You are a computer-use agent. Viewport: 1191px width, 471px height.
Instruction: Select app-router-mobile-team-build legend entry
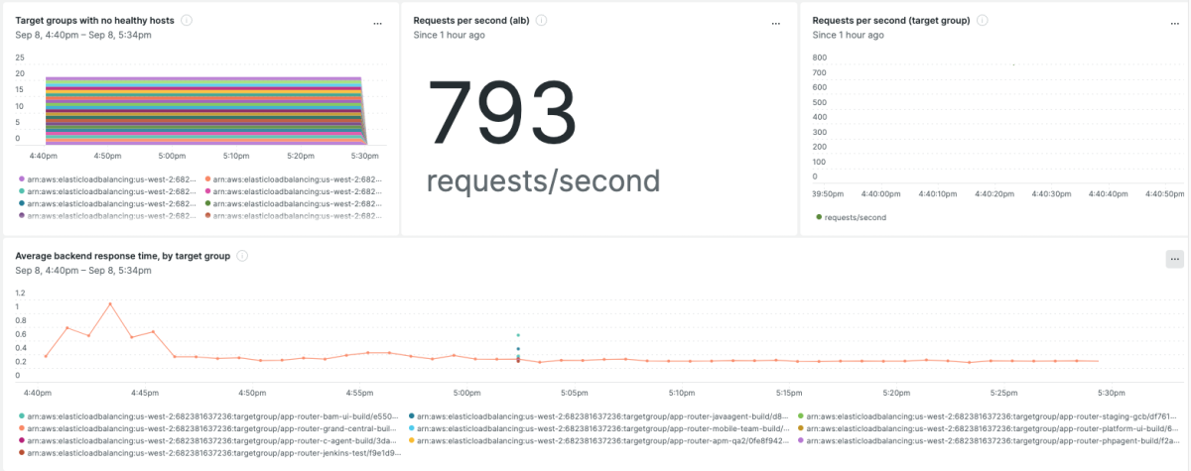pyautogui.click(x=602, y=428)
